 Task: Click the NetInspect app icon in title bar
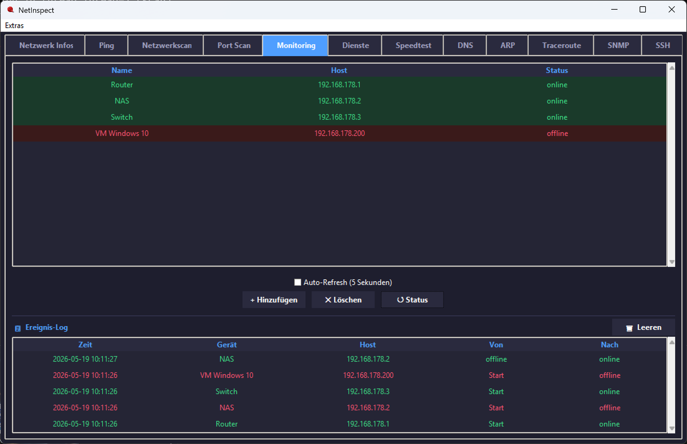11,10
